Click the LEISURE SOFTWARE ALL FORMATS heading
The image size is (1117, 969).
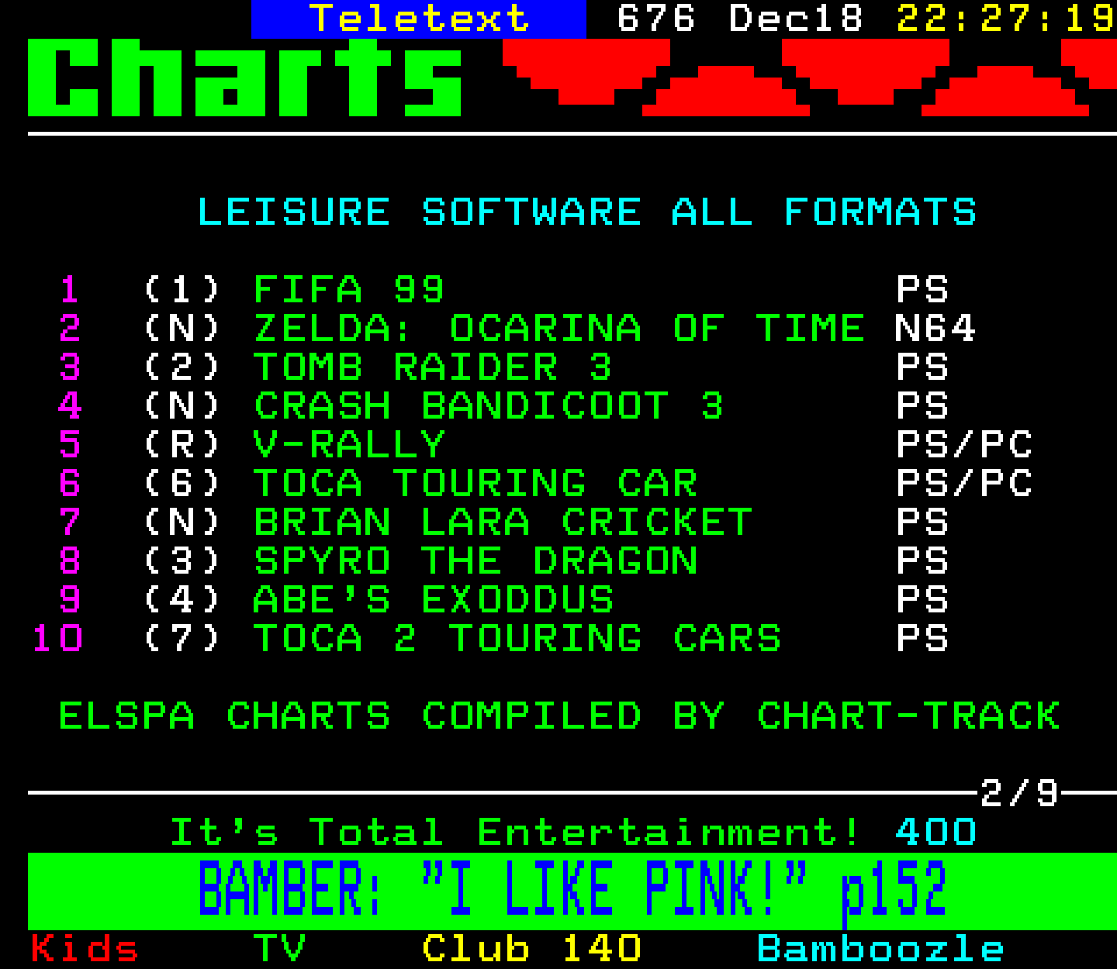tap(586, 212)
